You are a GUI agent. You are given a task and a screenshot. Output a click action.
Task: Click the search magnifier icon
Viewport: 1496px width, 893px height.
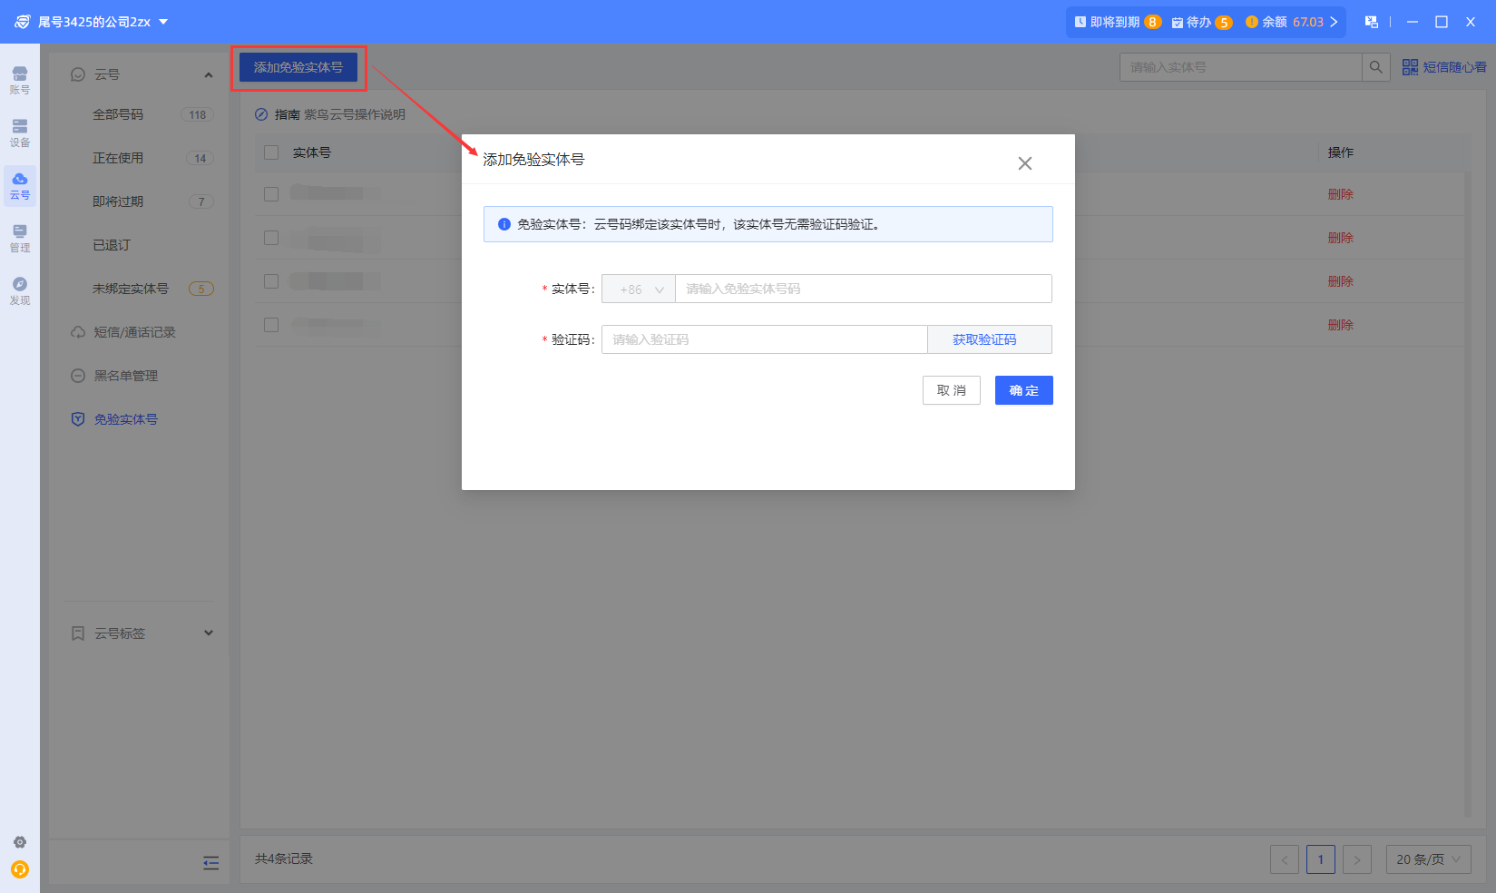tap(1375, 67)
